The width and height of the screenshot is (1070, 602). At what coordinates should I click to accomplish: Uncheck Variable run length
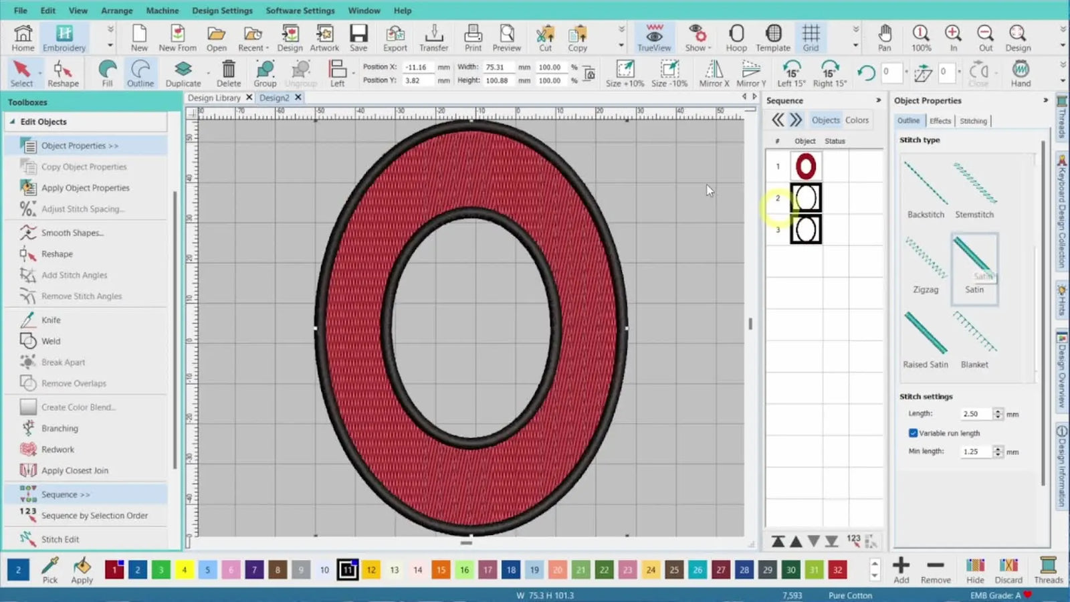tap(914, 433)
